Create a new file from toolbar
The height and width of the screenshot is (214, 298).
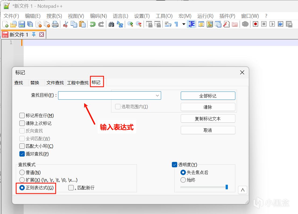pyautogui.click(x=5, y=24)
